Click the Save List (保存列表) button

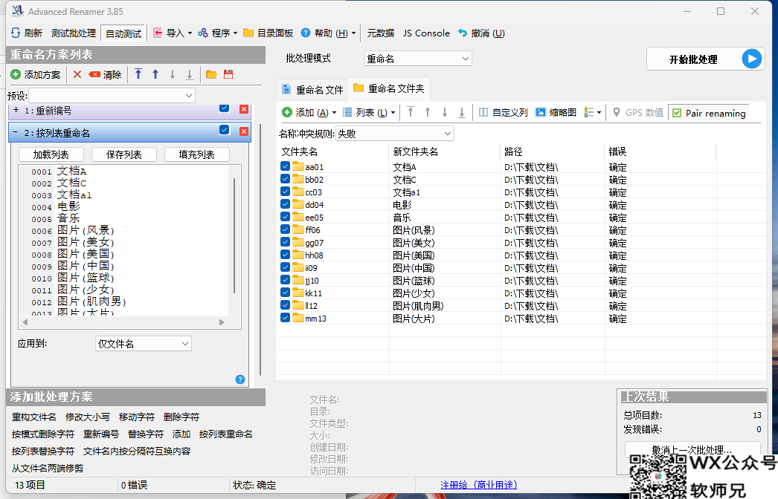tap(124, 154)
